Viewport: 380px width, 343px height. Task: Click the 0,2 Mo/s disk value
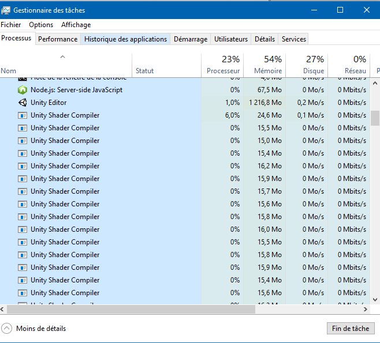coord(311,103)
